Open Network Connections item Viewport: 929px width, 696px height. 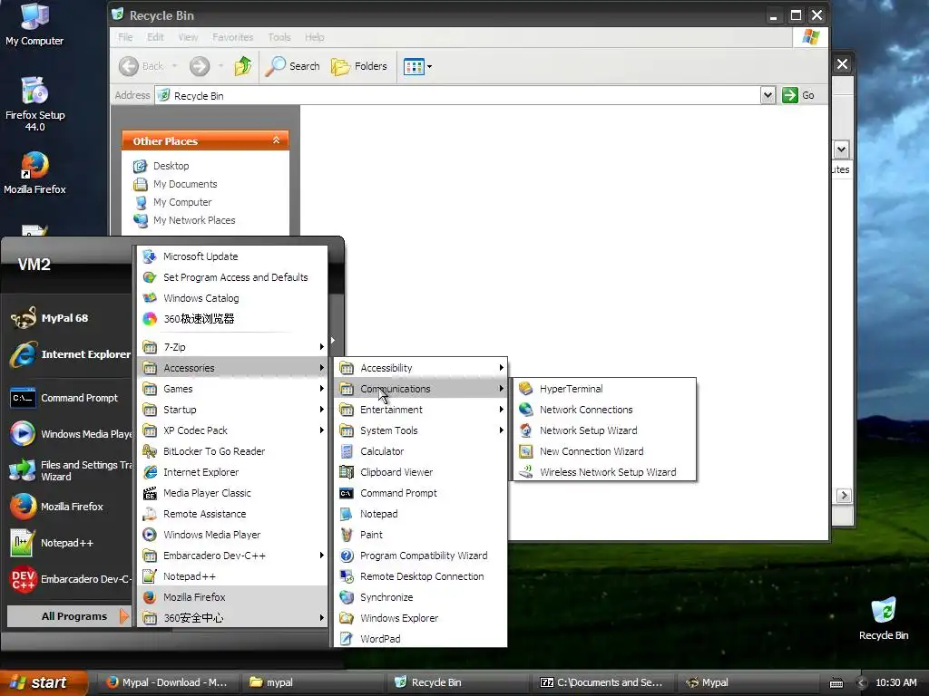(x=603, y=410)
